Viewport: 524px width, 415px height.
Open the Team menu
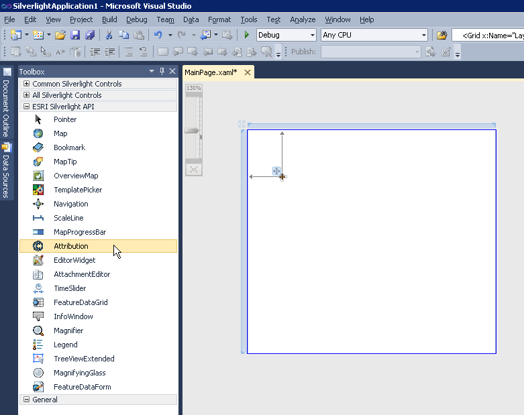pos(166,19)
